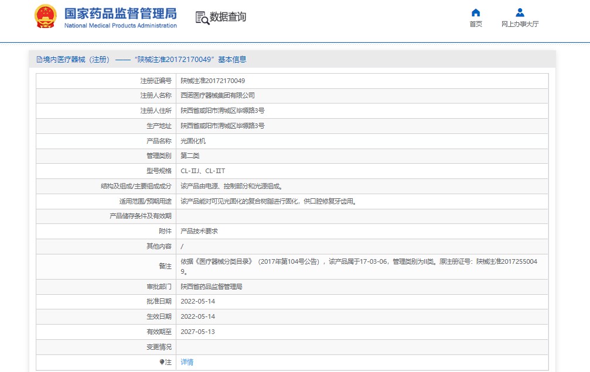Click 生效日期 value 2022-05-14
Screen dimensions: 590x372
point(198,317)
